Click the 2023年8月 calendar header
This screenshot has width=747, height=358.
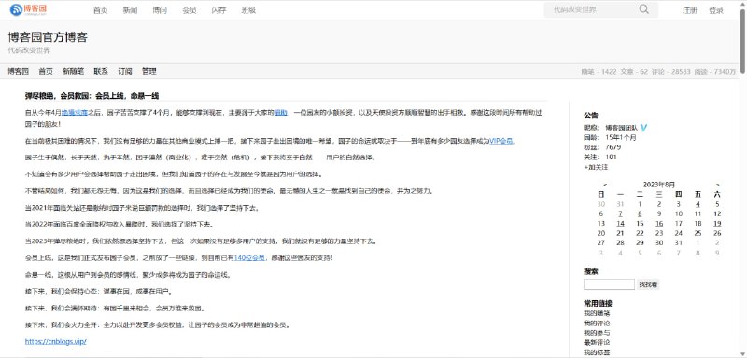659,185
